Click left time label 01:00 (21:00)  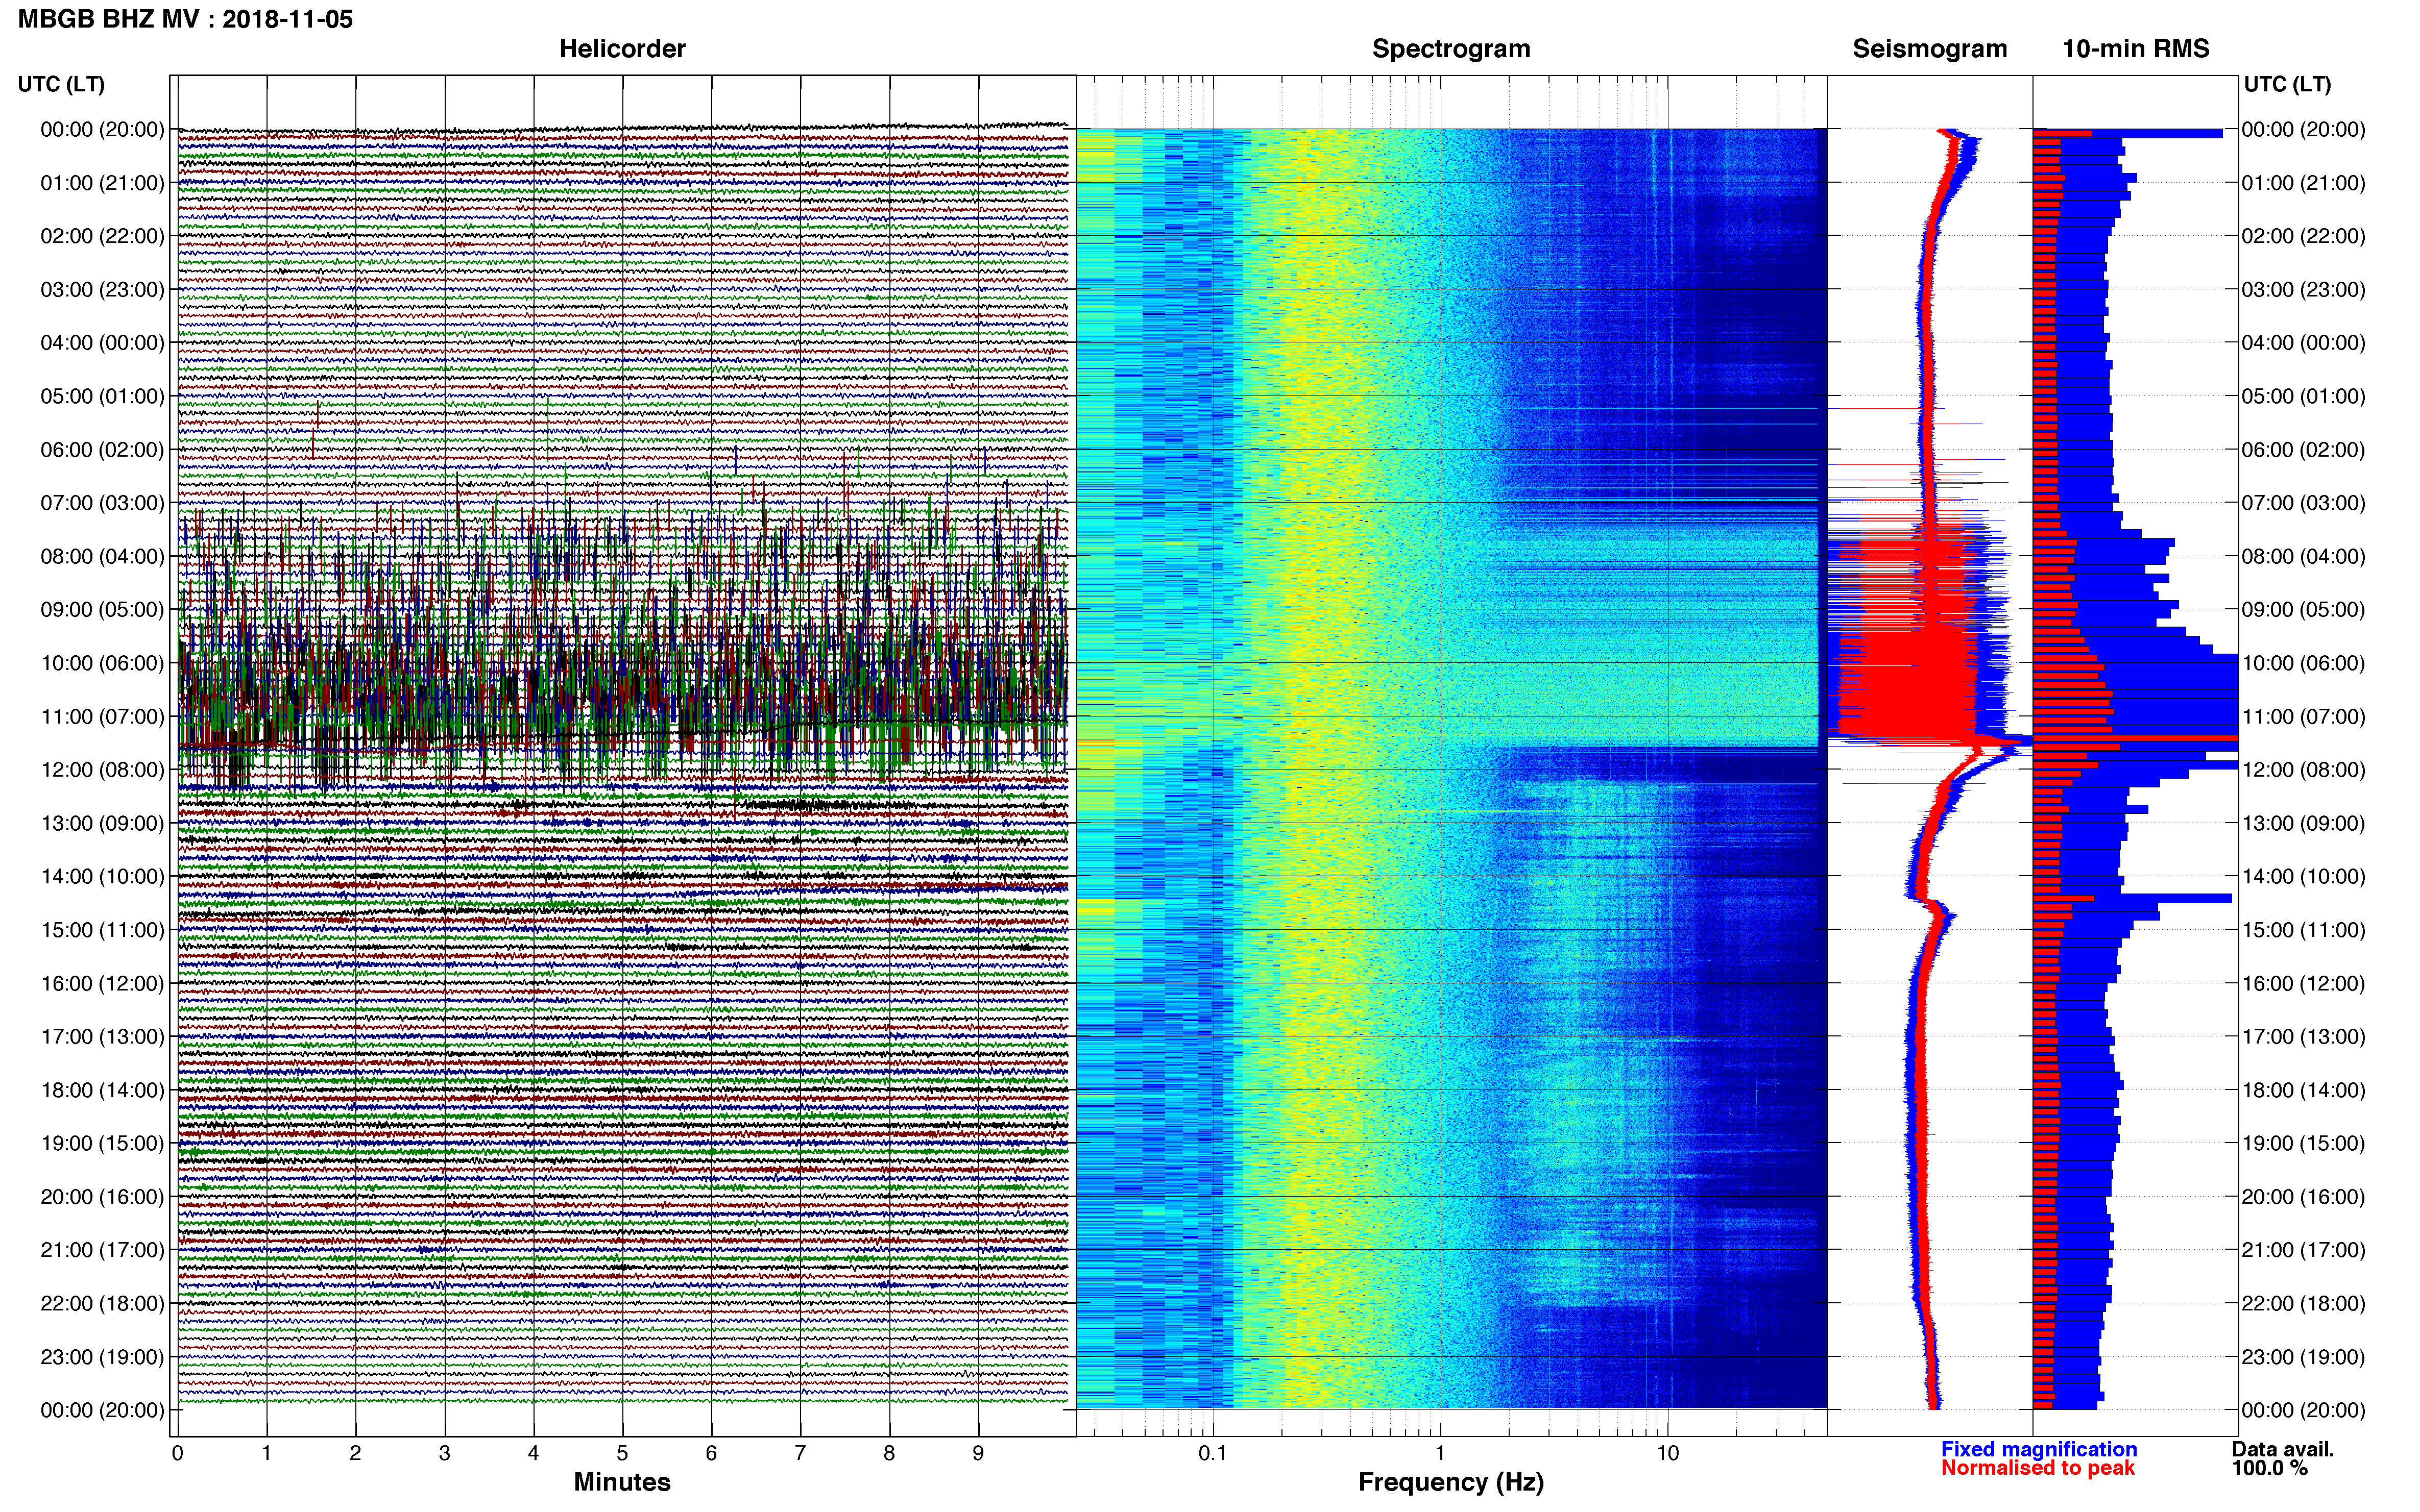102,183
